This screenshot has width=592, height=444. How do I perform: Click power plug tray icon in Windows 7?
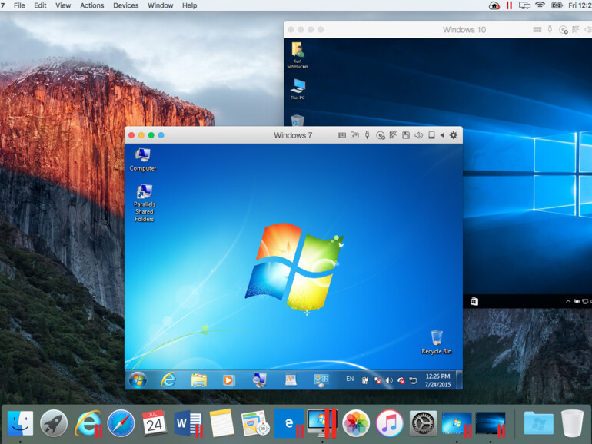coord(364,380)
